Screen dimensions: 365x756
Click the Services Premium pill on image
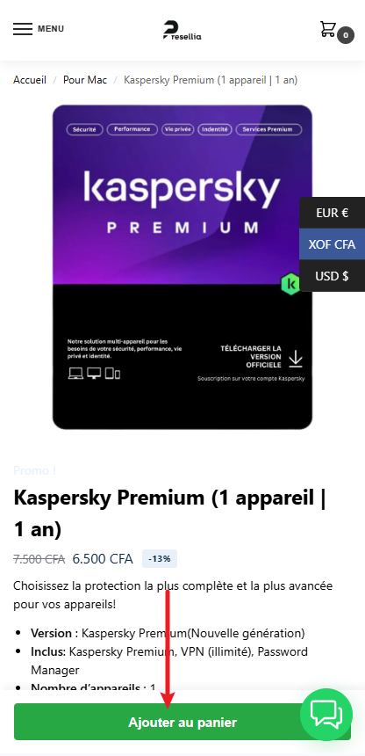[268, 129]
